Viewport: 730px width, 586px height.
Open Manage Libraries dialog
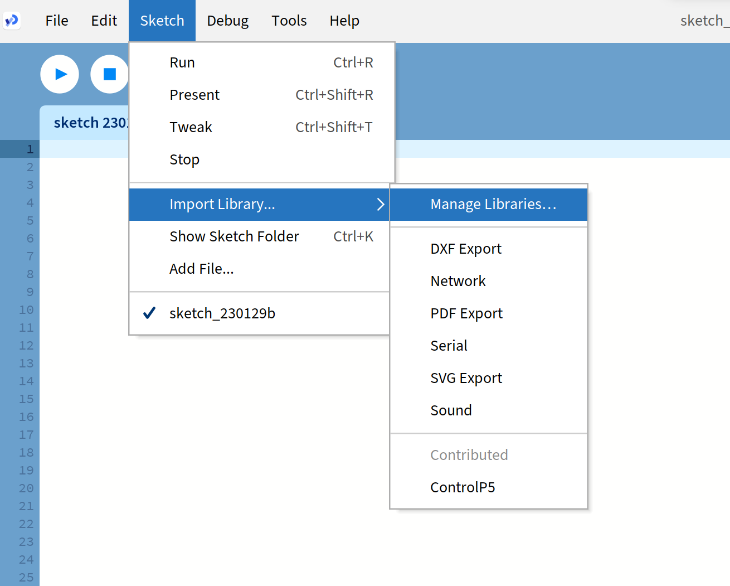tap(493, 205)
